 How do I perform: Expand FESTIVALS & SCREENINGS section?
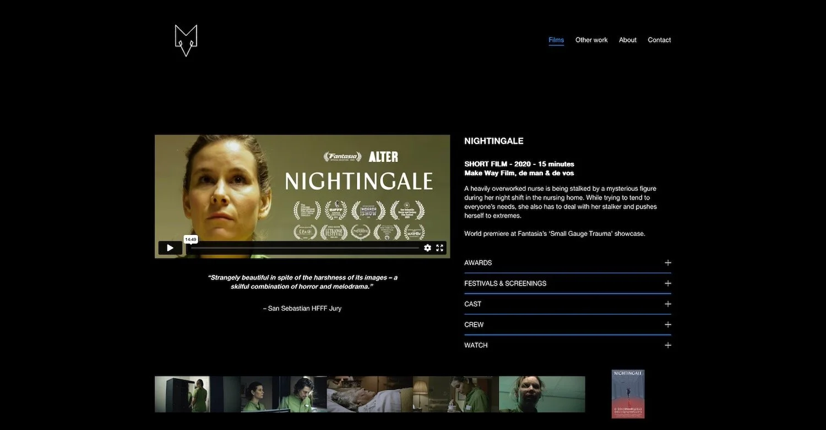568,283
